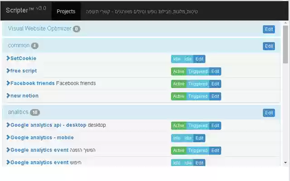290x181 pixels.
Task: Edit the analitics group
Action: 269,113
